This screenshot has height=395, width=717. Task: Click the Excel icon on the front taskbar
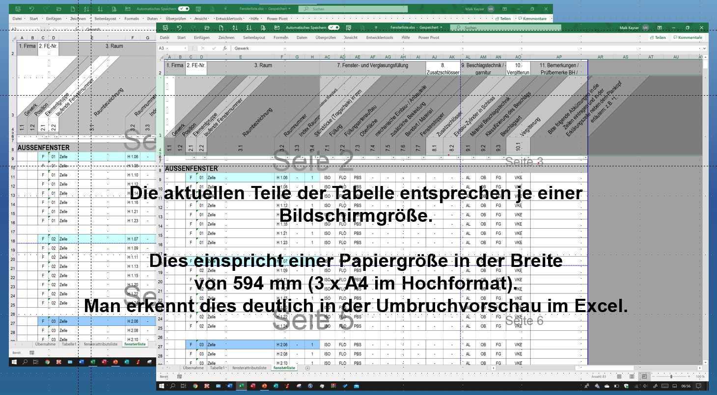242,386
